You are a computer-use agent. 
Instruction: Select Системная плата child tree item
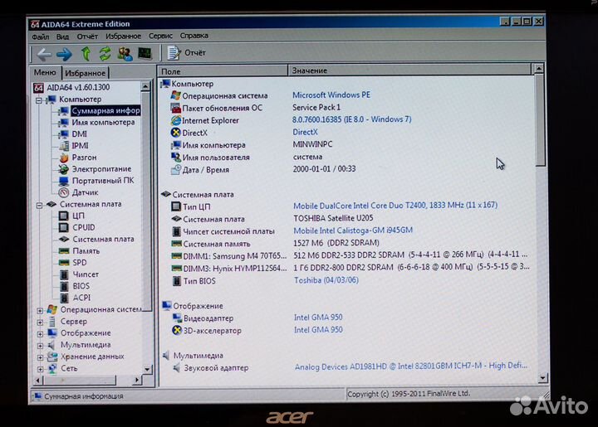tap(103, 239)
